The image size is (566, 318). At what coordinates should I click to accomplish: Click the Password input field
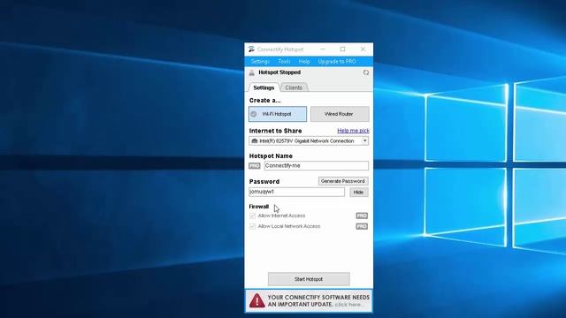click(297, 193)
